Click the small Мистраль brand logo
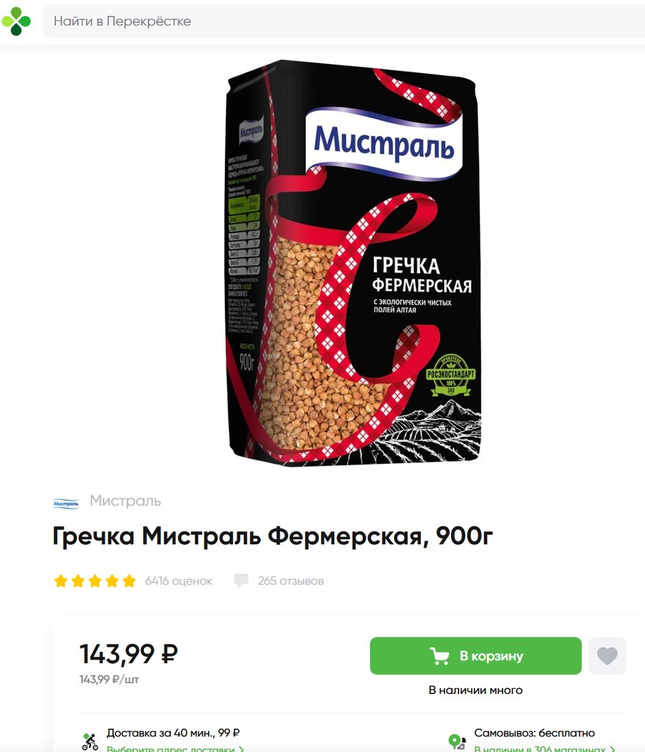 (x=65, y=503)
